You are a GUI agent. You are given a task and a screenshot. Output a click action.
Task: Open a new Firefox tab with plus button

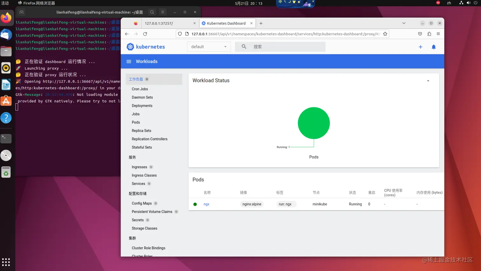tap(261, 23)
